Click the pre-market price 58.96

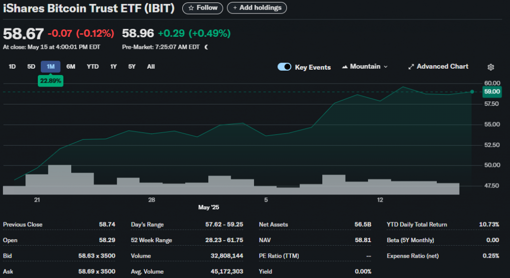tap(138, 33)
